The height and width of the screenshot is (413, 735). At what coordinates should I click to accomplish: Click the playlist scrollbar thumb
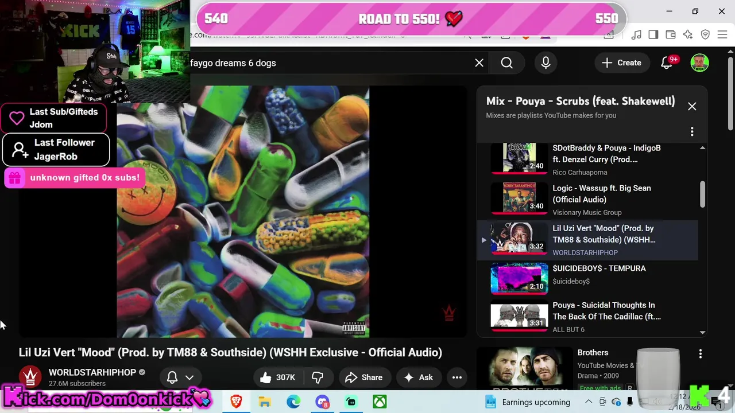[x=702, y=195]
